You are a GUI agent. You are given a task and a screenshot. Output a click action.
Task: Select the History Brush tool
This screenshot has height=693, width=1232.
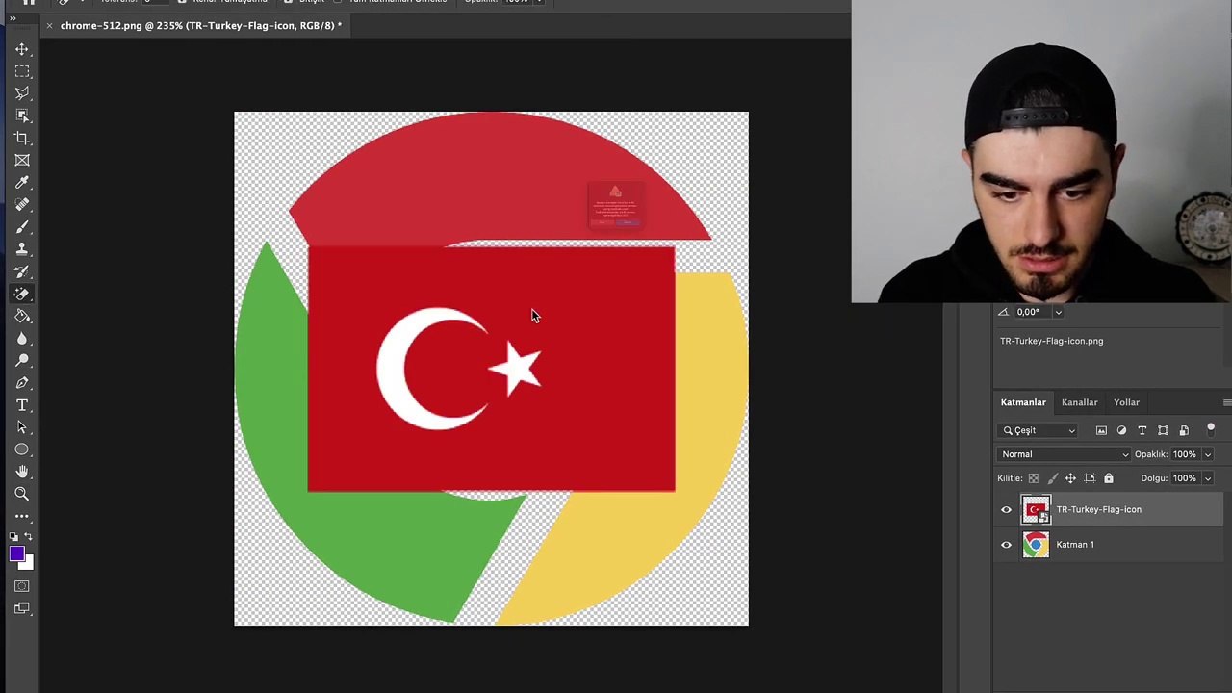coord(22,271)
